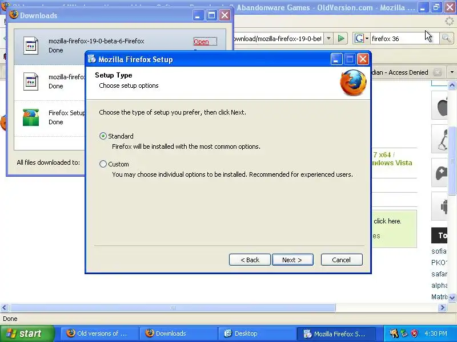Viewport: 457px width, 342px height.
Task: Close the Access Denied tab
Action: pyautogui.click(x=438, y=72)
